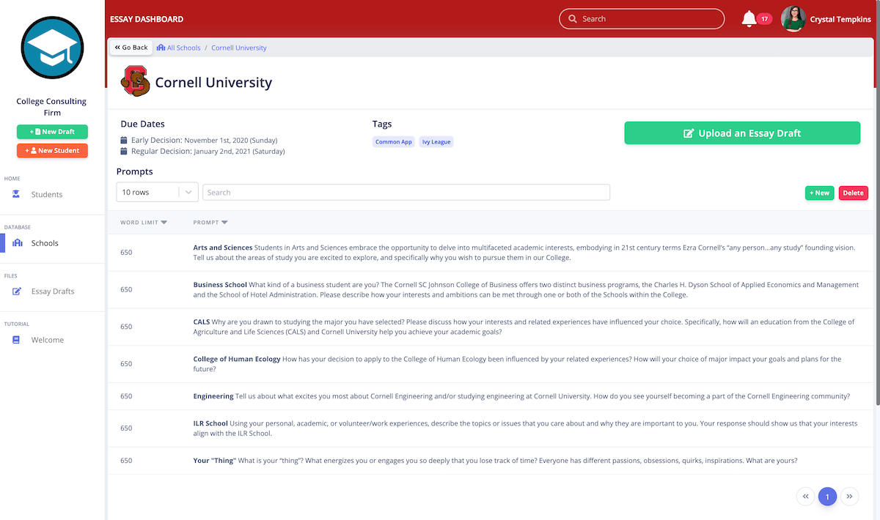Click the Cornell University page heading
880x520 pixels.
[x=213, y=83]
